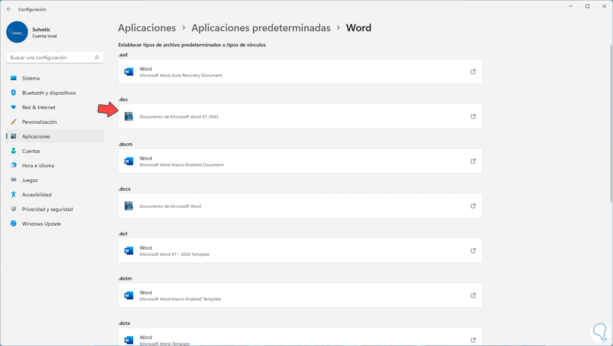The height and width of the screenshot is (346, 613).
Task: Type in Buscar una configuración field
Action: pos(50,58)
